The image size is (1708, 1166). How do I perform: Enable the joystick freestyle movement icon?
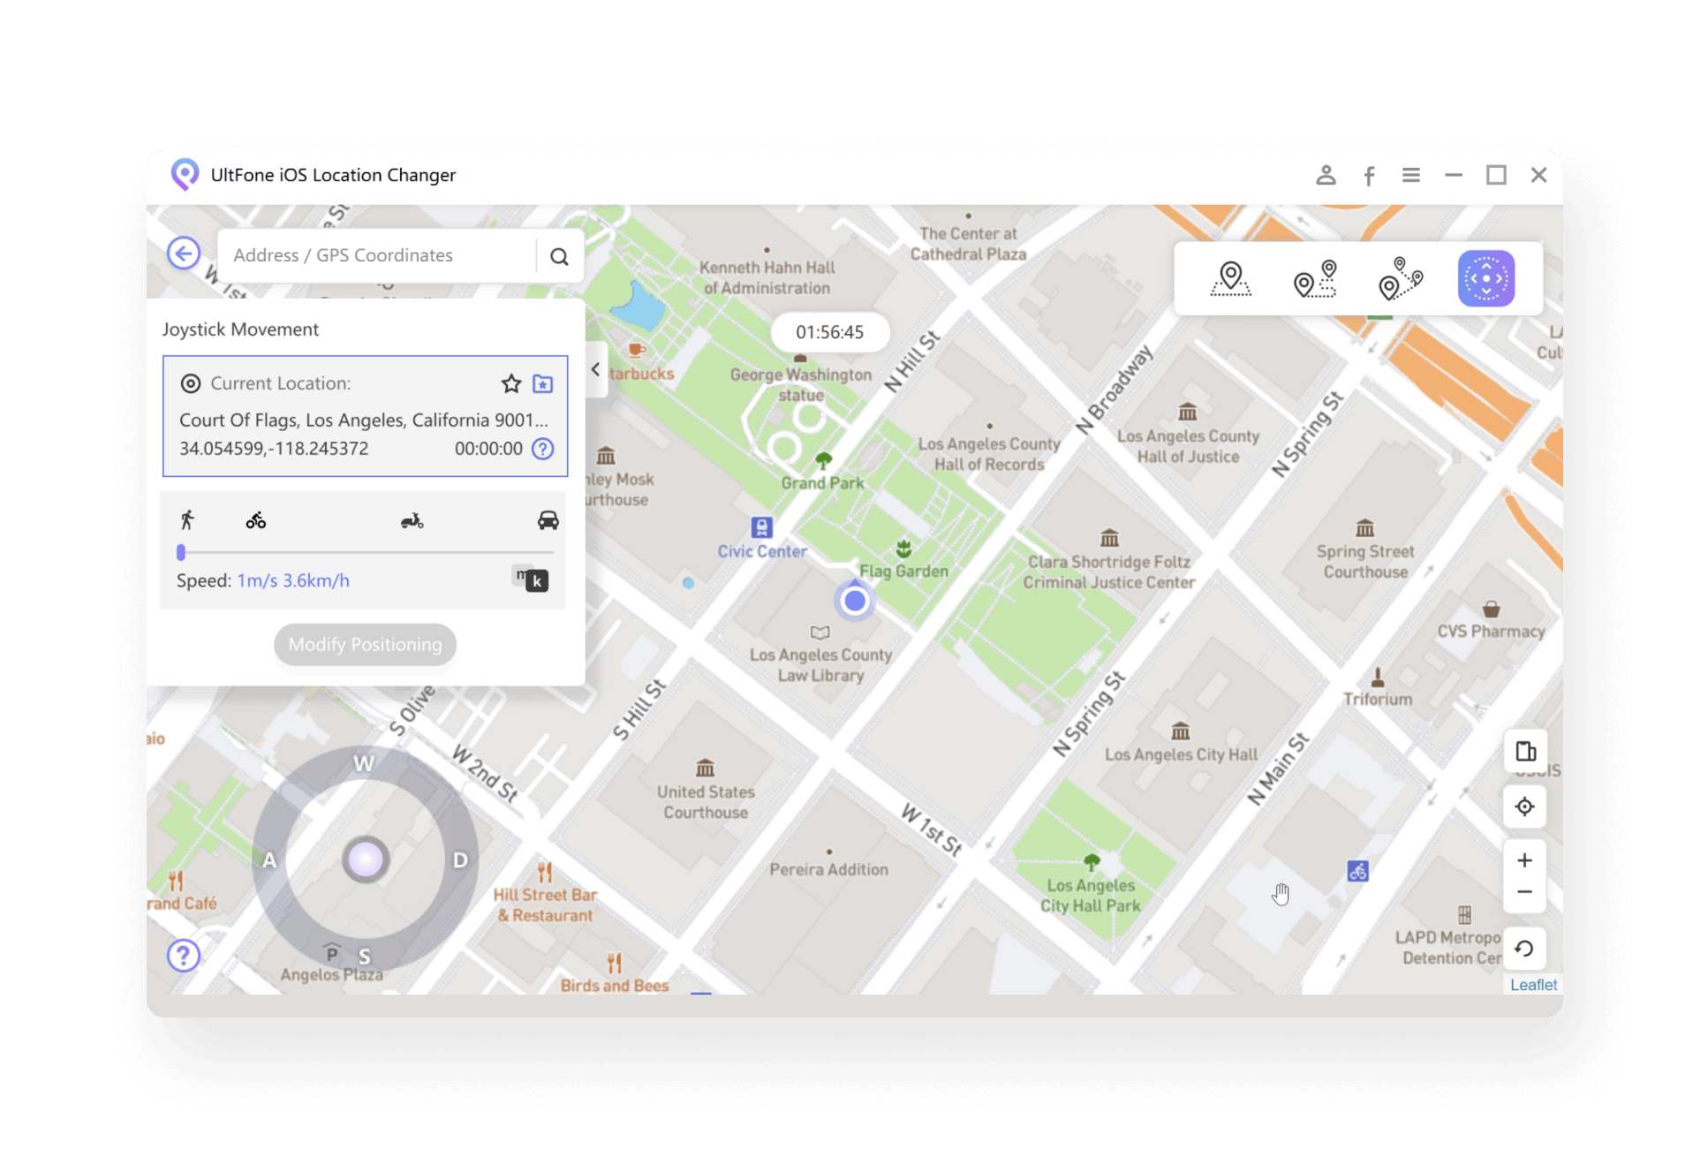[x=1486, y=278]
